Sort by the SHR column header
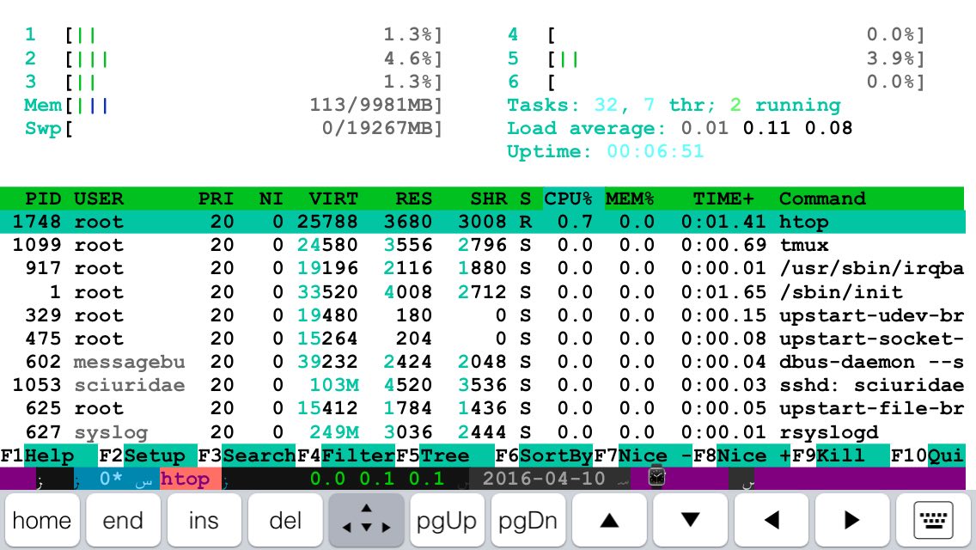This screenshot has width=976, height=550. coord(489,199)
